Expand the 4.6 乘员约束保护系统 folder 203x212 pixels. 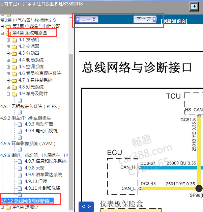pyautogui.click(x=8, y=74)
